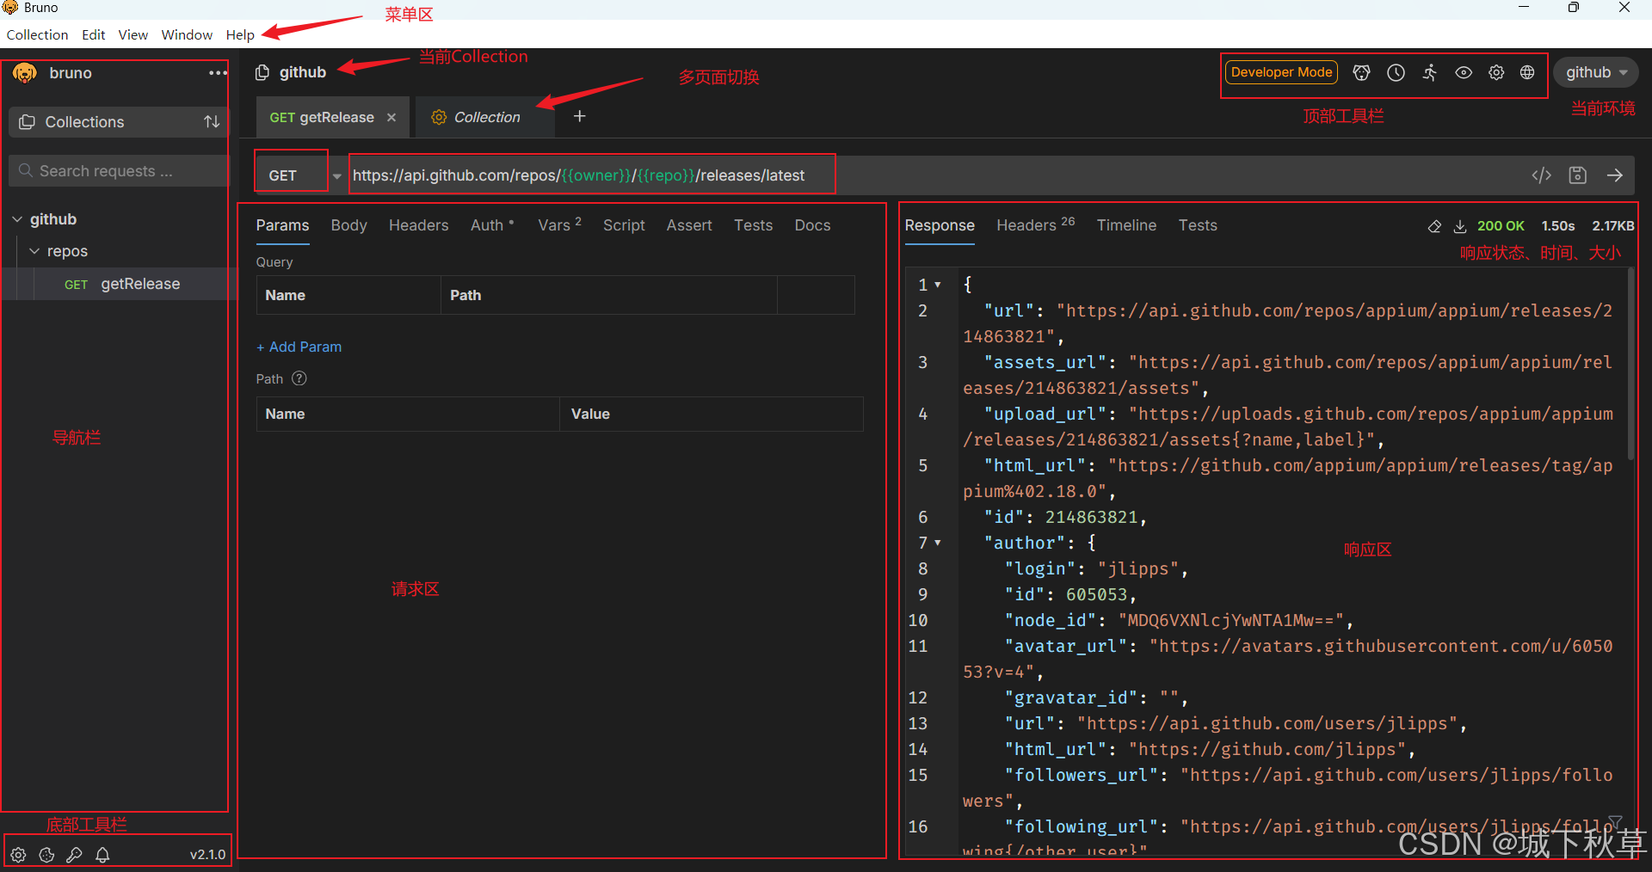Viewport: 1652px width, 872px height.
Task: Send the request with the arrow icon
Action: (x=1615, y=175)
